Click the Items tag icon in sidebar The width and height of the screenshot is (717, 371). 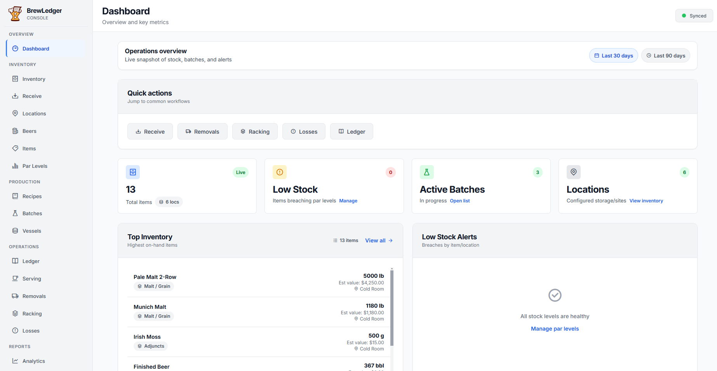[15, 148]
